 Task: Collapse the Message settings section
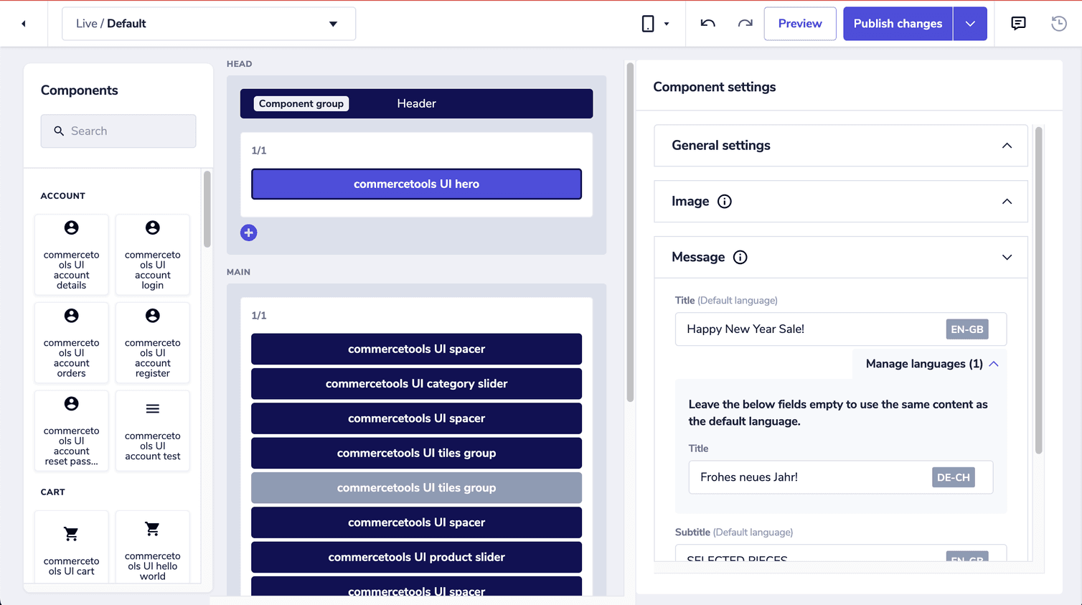click(x=1007, y=257)
